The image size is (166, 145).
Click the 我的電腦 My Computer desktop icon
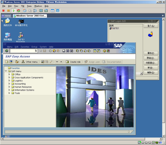click(x=8, y=37)
